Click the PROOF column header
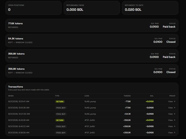Image resolution: width=186 pixels, height=139 pixels. (172, 96)
